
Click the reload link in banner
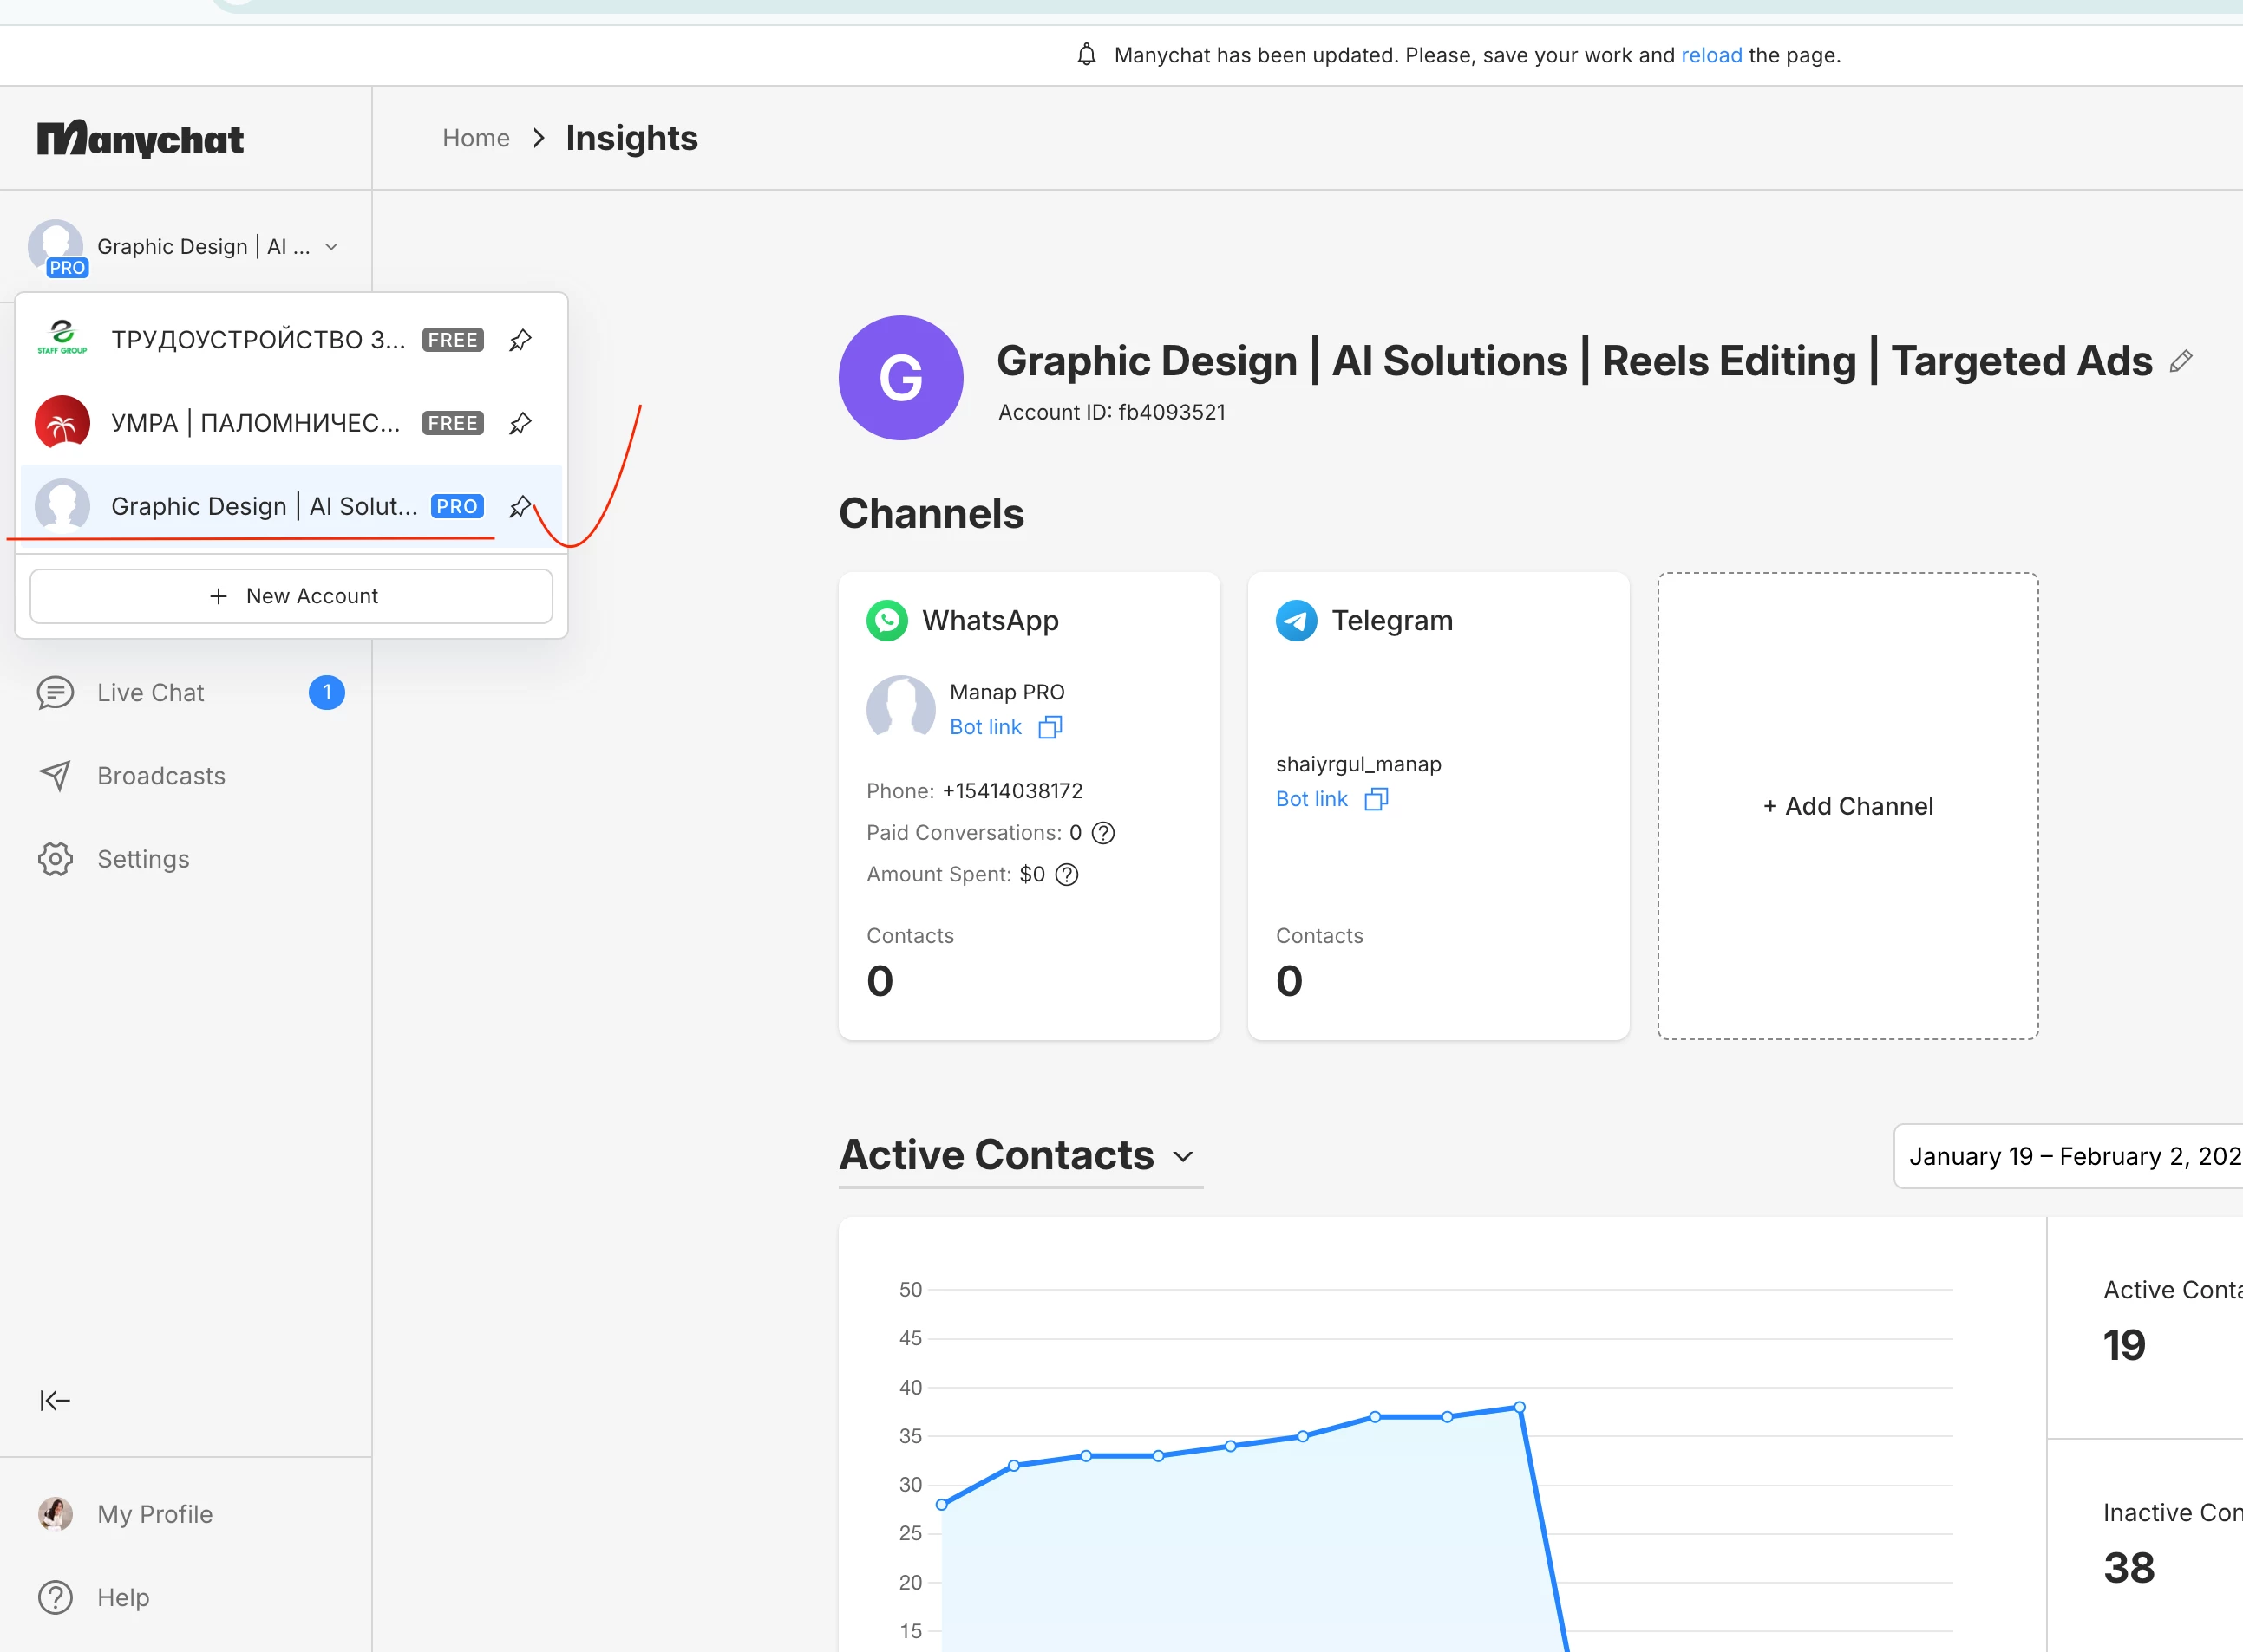pos(1710,55)
